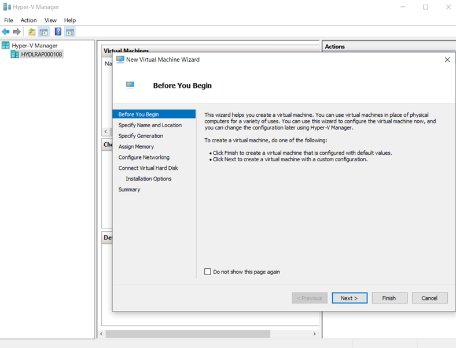456x348 pixels.
Task: Click the New Virtual Machine Wizard title icon
Action: (x=120, y=60)
